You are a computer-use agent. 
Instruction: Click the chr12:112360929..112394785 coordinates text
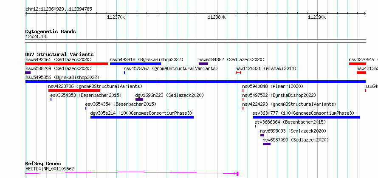pos(59,9)
